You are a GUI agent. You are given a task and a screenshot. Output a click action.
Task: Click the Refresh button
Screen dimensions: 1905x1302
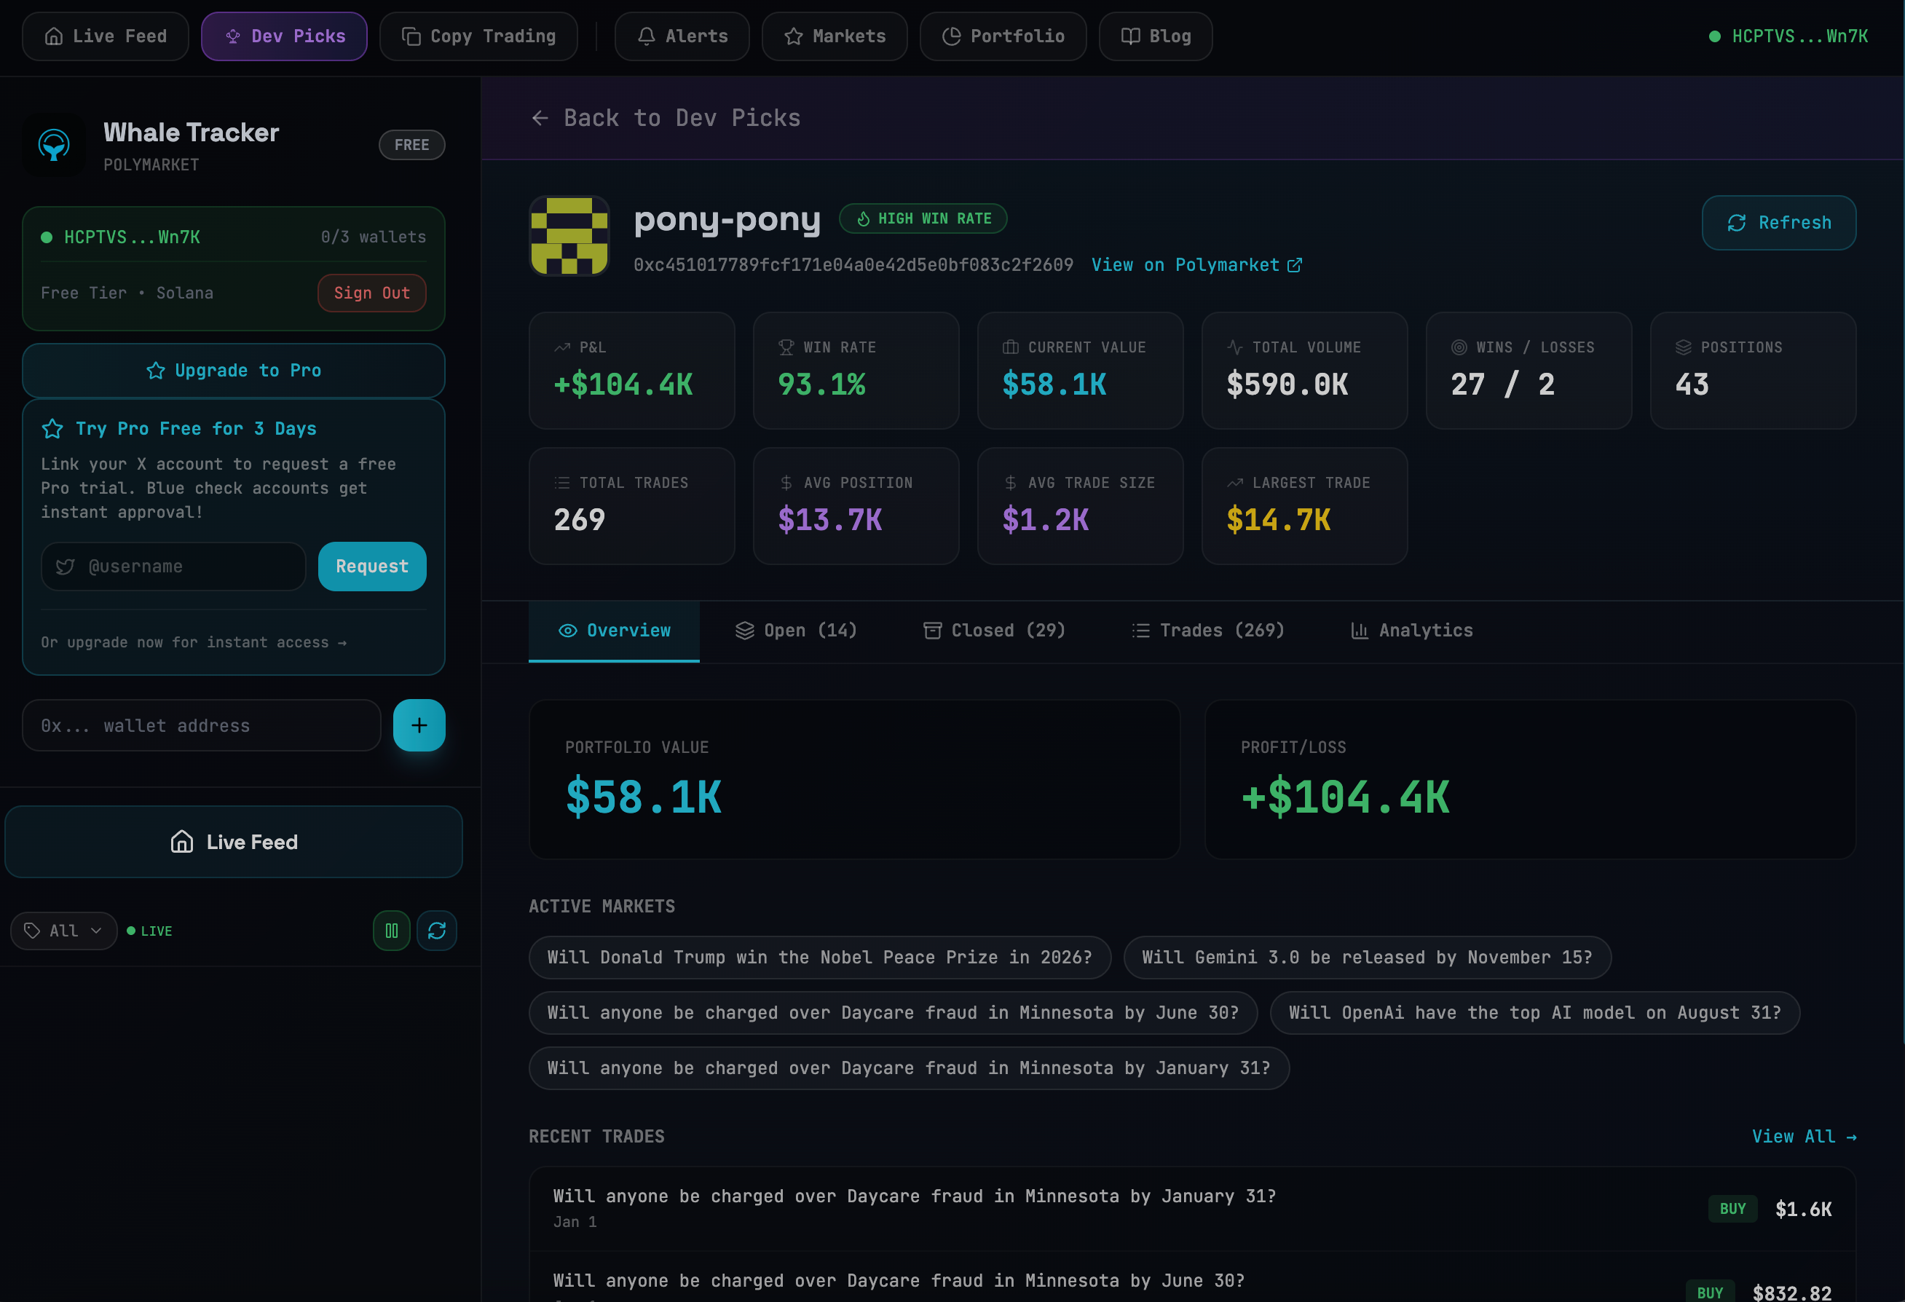[x=1779, y=222]
